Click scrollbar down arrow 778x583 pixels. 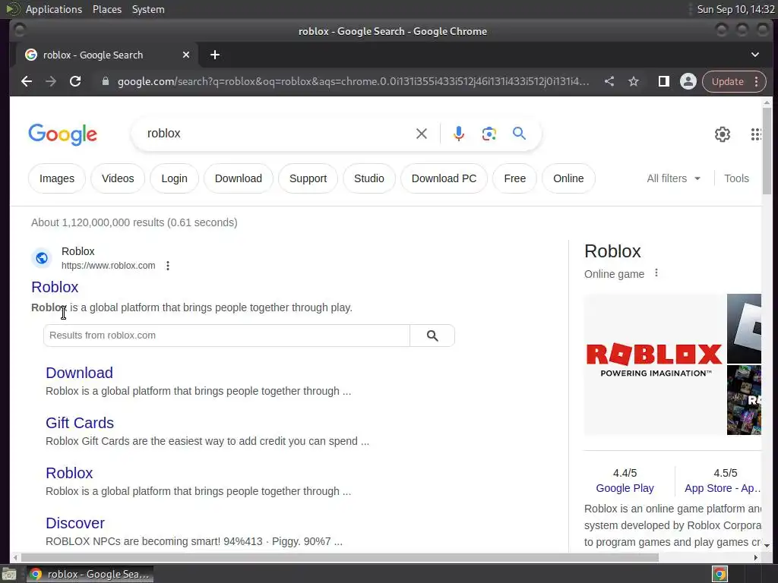[x=767, y=545]
